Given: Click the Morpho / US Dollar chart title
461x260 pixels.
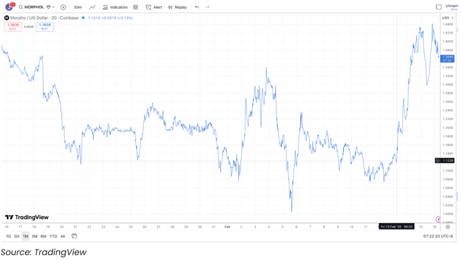Looking at the screenshot, I should 44,18.
